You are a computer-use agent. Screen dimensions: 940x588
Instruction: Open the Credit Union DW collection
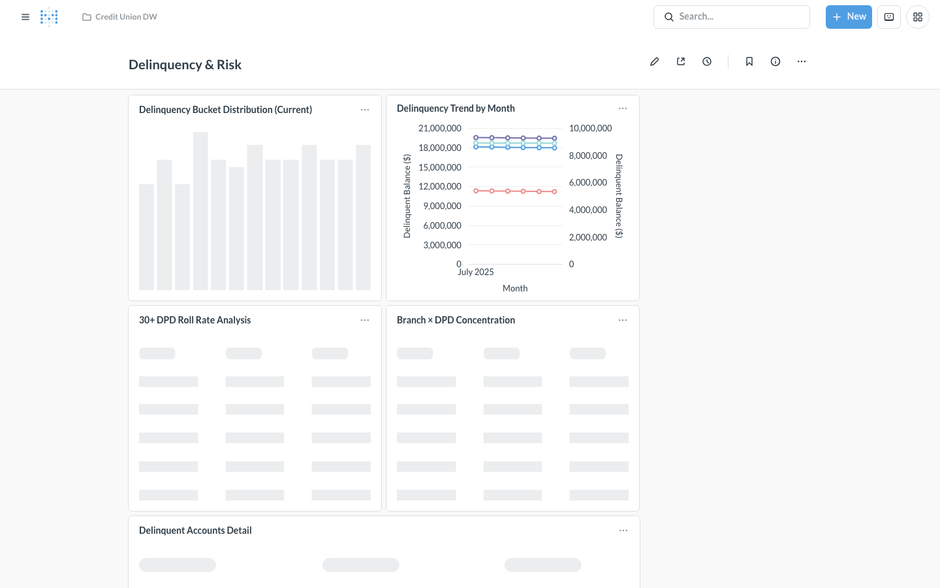click(x=119, y=17)
